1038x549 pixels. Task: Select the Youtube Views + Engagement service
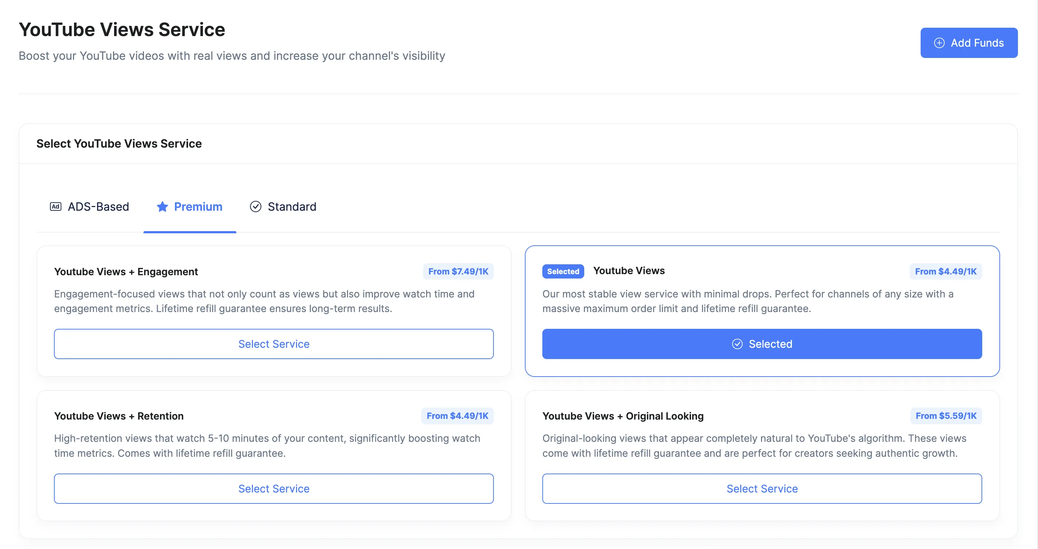pyautogui.click(x=274, y=344)
